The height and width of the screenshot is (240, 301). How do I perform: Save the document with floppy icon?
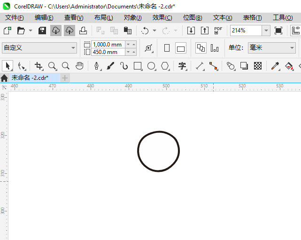pos(42,31)
